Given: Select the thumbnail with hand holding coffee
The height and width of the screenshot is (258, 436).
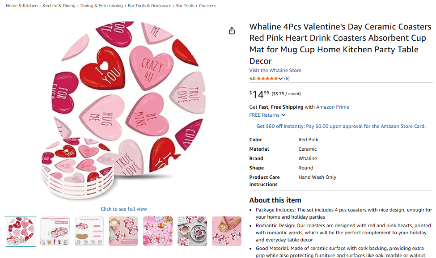Looking at the screenshot, I should point(227,231).
